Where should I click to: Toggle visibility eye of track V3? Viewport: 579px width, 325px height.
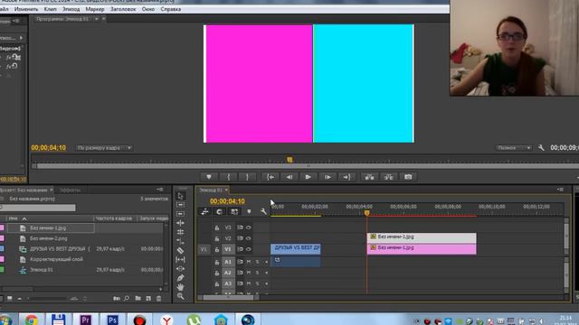coord(249,227)
